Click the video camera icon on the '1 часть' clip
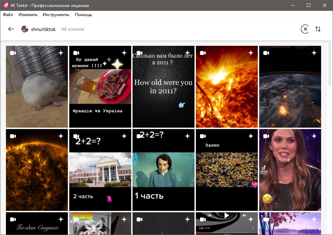 point(140,136)
